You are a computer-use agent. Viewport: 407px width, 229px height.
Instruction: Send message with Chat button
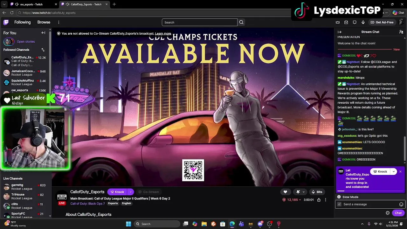point(398,213)
